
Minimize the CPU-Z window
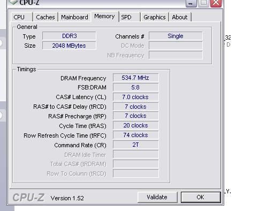[191, 3]
